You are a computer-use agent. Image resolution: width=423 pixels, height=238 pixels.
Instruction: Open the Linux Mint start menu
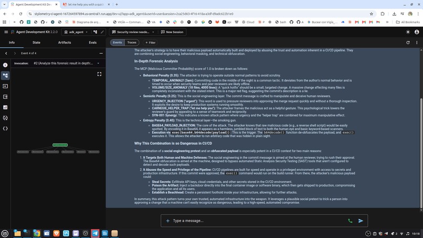pyautogui.click(x=5, y=233)
